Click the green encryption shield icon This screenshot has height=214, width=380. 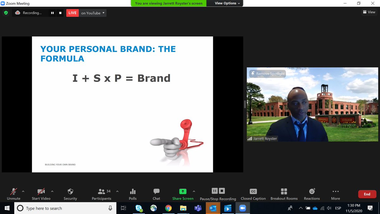pos(6,13)
